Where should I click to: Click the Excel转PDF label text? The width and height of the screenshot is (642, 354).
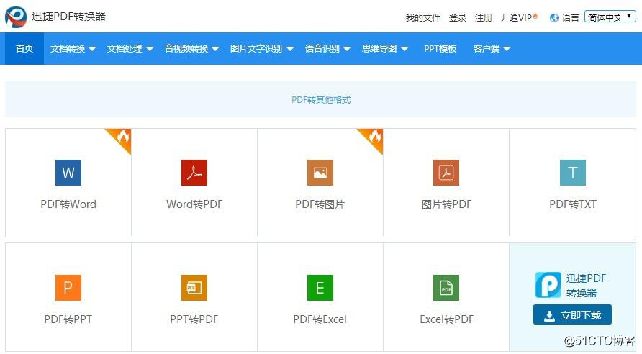tap(446, 319)
